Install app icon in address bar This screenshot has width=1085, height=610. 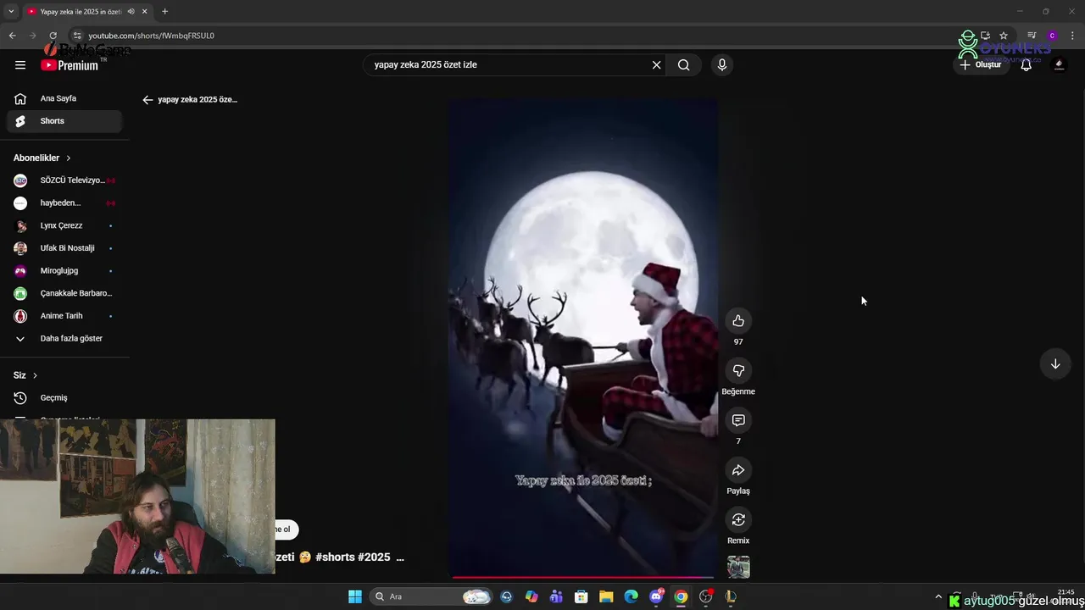[985, 36]
